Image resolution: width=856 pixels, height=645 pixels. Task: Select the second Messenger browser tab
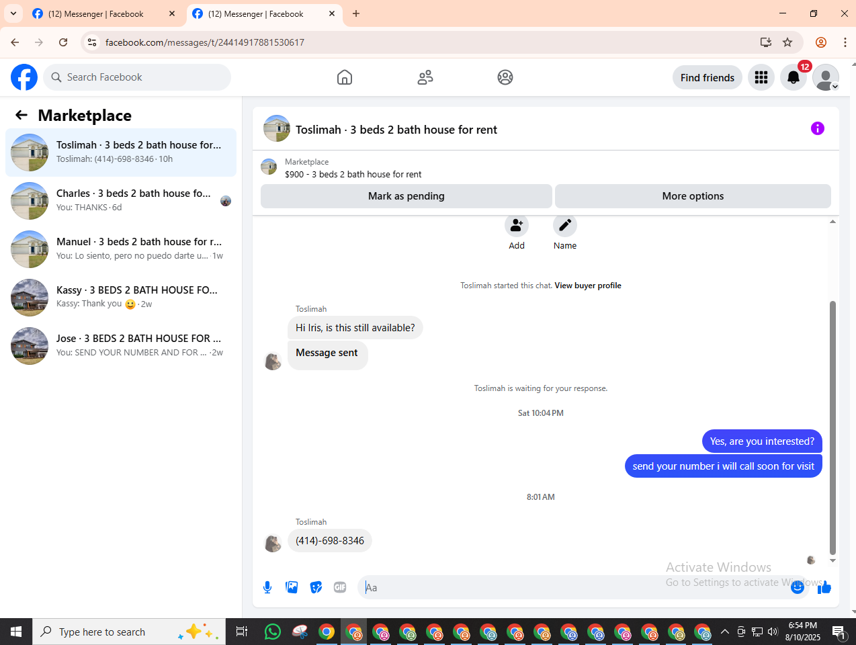[x=264, y=13]
